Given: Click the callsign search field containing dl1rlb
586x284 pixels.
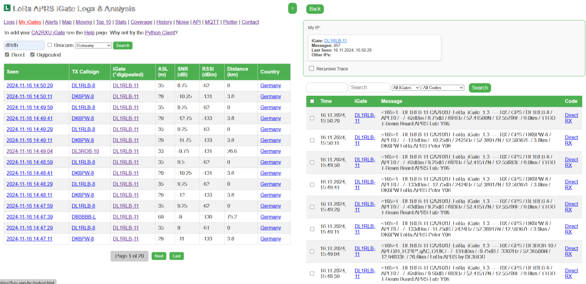Looking at the screenshot, I should click(24, 45).
